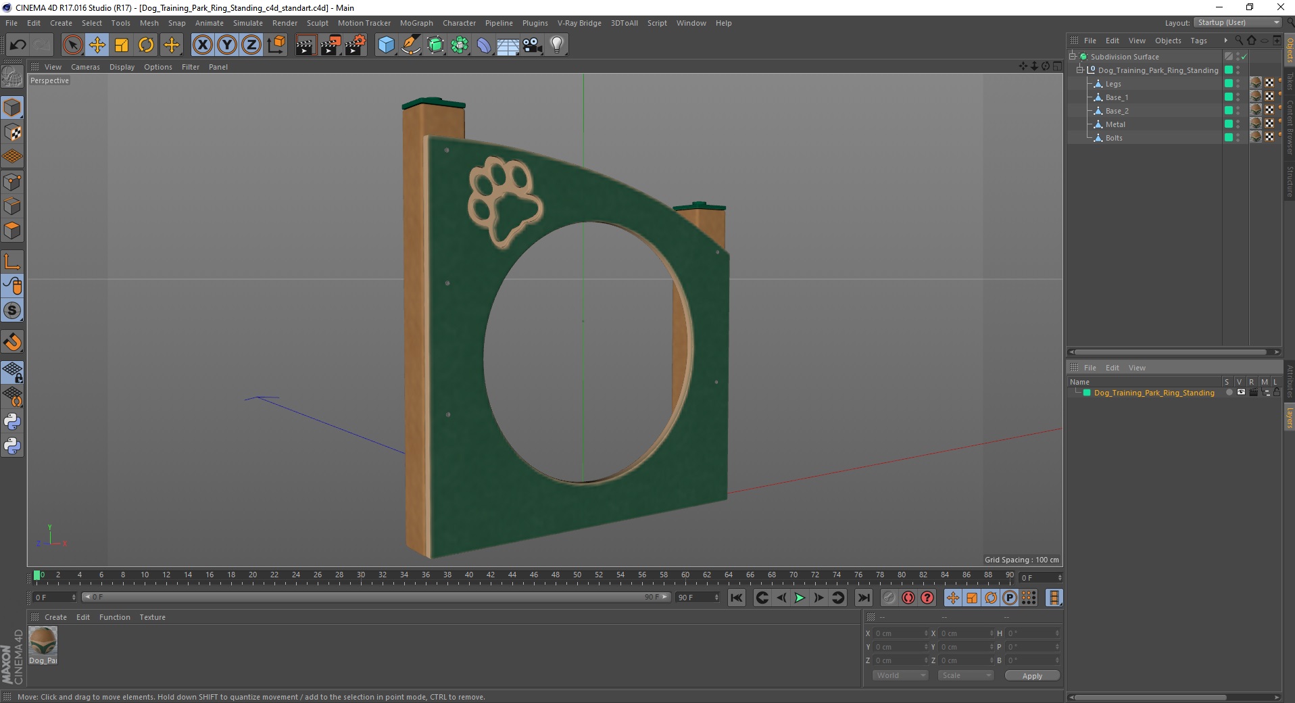Image resolution: width=1295 pixels, height=703 pixels.
Task: Render to Picture Viewer
Action: click(x=331, y=45)
